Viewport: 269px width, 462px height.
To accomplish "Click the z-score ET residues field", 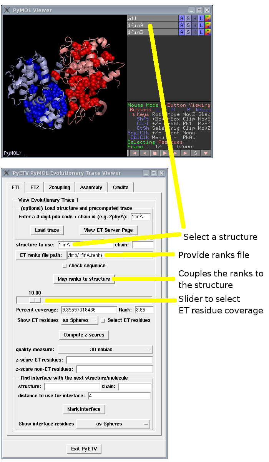I will pyautogui.click(x=110, y=360).
